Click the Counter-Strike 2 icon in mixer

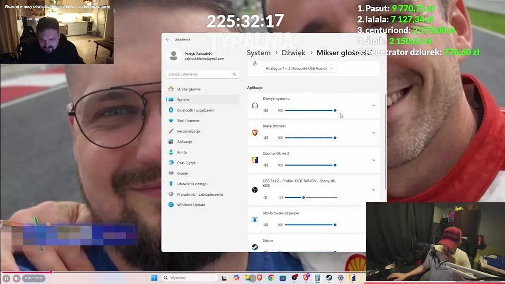click(x=255, y=160)
